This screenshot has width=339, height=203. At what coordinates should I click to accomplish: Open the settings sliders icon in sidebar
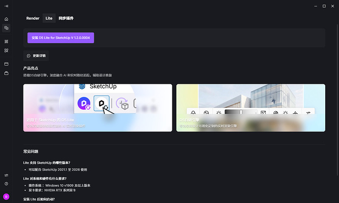point(6,175)
